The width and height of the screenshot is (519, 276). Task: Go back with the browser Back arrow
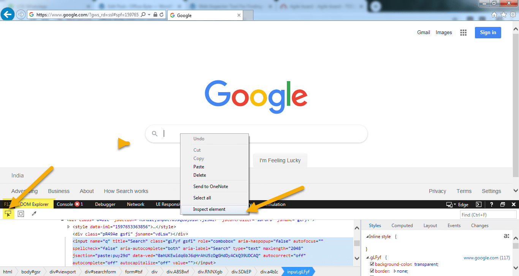[x=8, y=15]
